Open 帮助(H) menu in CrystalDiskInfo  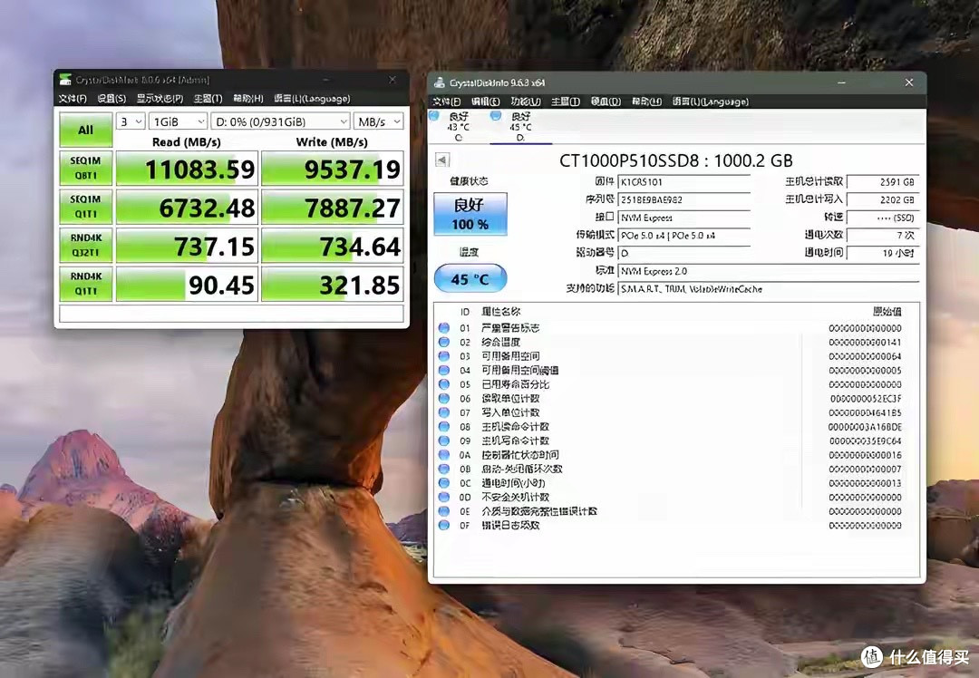(x=647, y=102)
